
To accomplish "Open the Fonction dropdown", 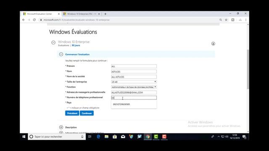I will click(134, 87).
